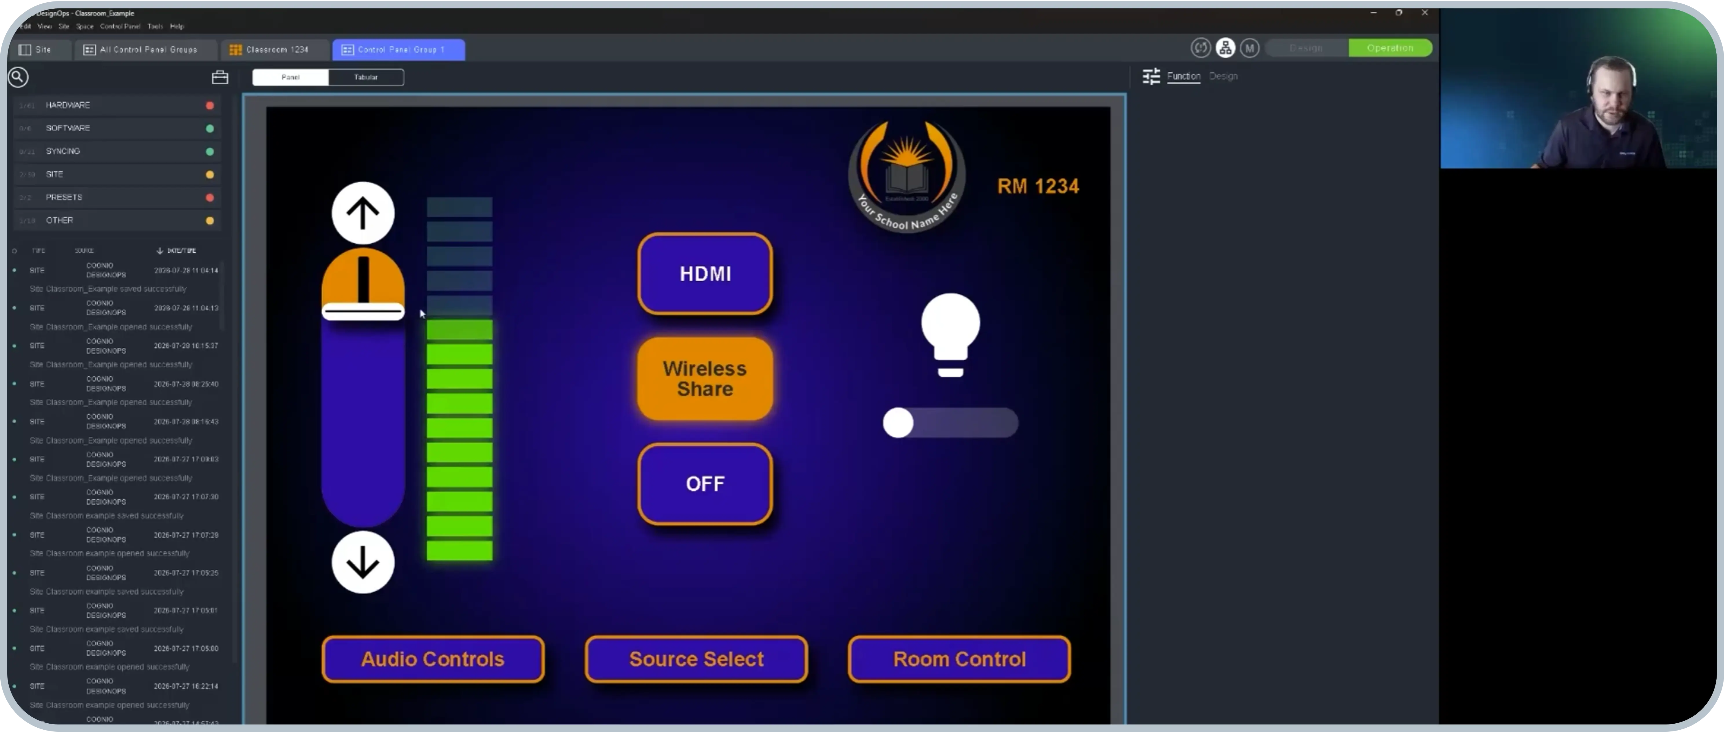Click the sync warning circular icon
The width and height of the screenshot is (1725, 732).
click(1201, 48)
